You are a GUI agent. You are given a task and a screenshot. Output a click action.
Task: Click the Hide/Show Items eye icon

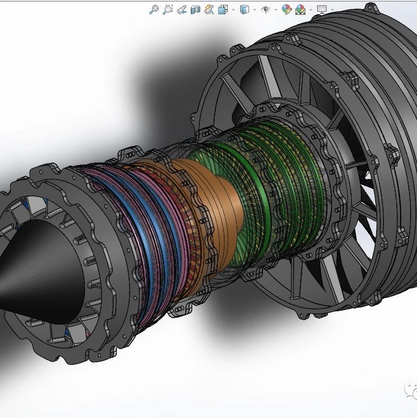[x=266, y=10]
